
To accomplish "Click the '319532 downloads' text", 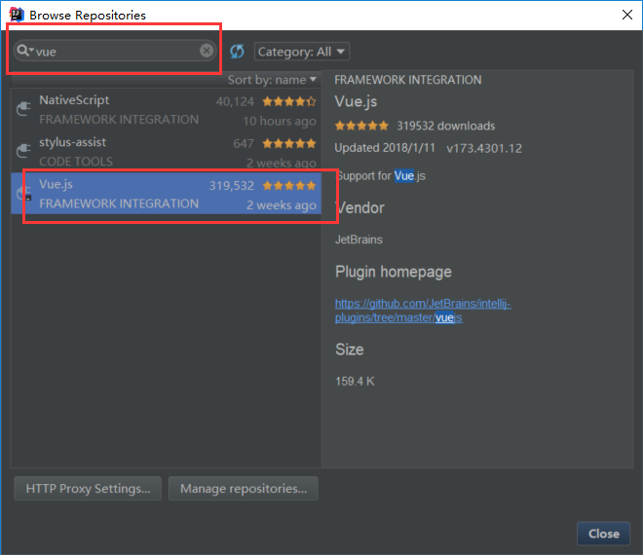I will tap(445, 126).
